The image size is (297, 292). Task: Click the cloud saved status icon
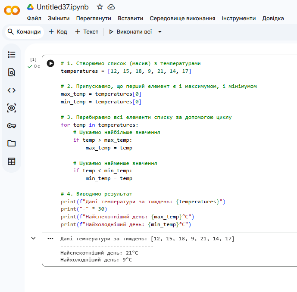(x=111, y=7)
